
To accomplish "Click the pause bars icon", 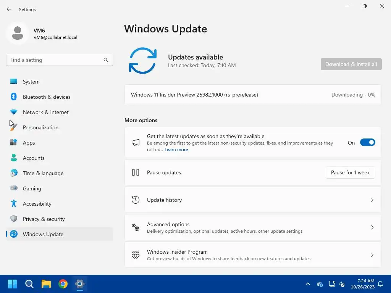I will (136, 172).
